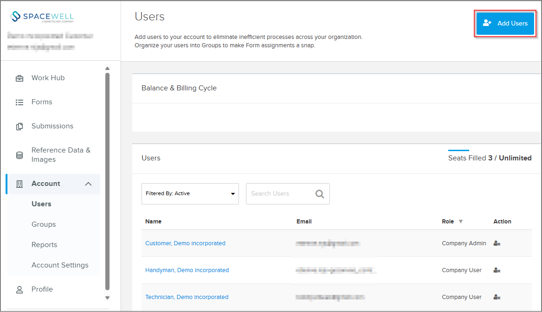This screenshot has height=312, width=542.
Task: Remove user Handyman, Demo Incorporated
Action: (x=497, y=270)
